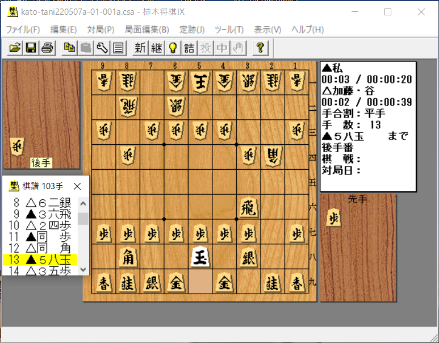Screen dimensions: 439x343
Task: Select move 11 ▲同 歩 in list
Action: point(40,237)
